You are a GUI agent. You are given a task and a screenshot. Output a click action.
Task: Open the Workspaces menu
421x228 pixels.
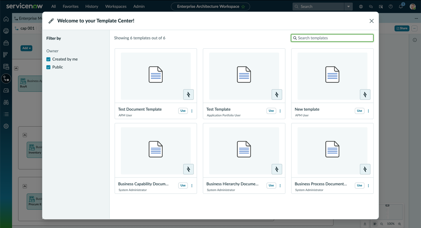coord(116,6)
